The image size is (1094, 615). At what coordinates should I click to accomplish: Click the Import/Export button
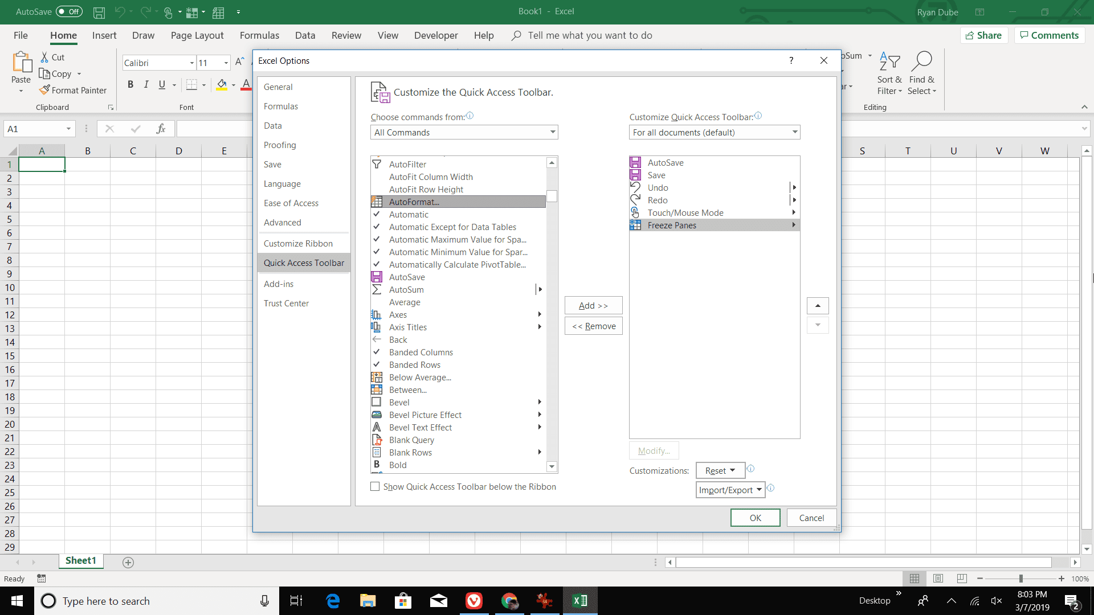click(x=729, y=490)
